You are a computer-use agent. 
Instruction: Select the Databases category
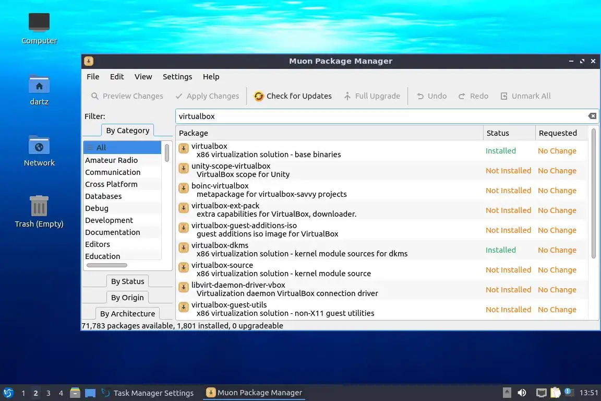[x=122, y=196]
